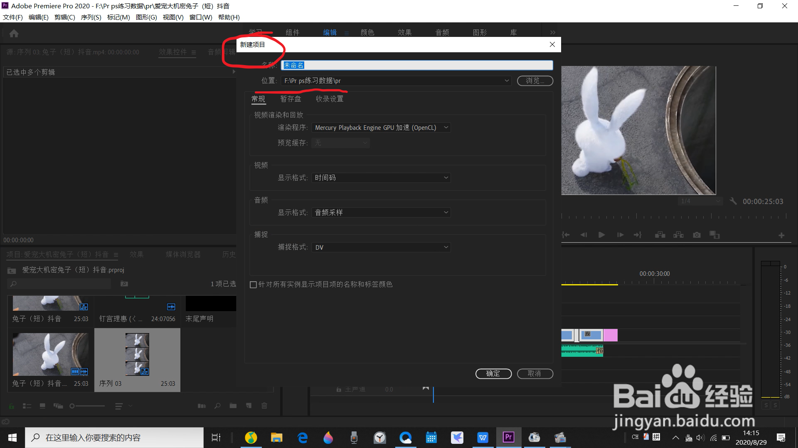Click the Export Frame camera icon
This screenshot has height=448, width=798.
click(697, 235)
